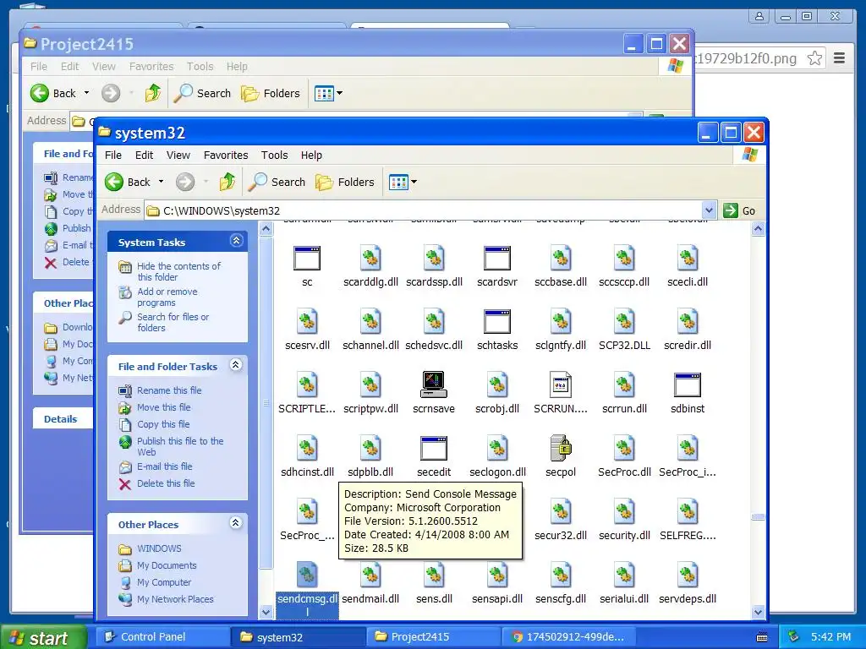Select scardssp.dll file icon
Screen dimensions: 866x649
coord(434,259)
